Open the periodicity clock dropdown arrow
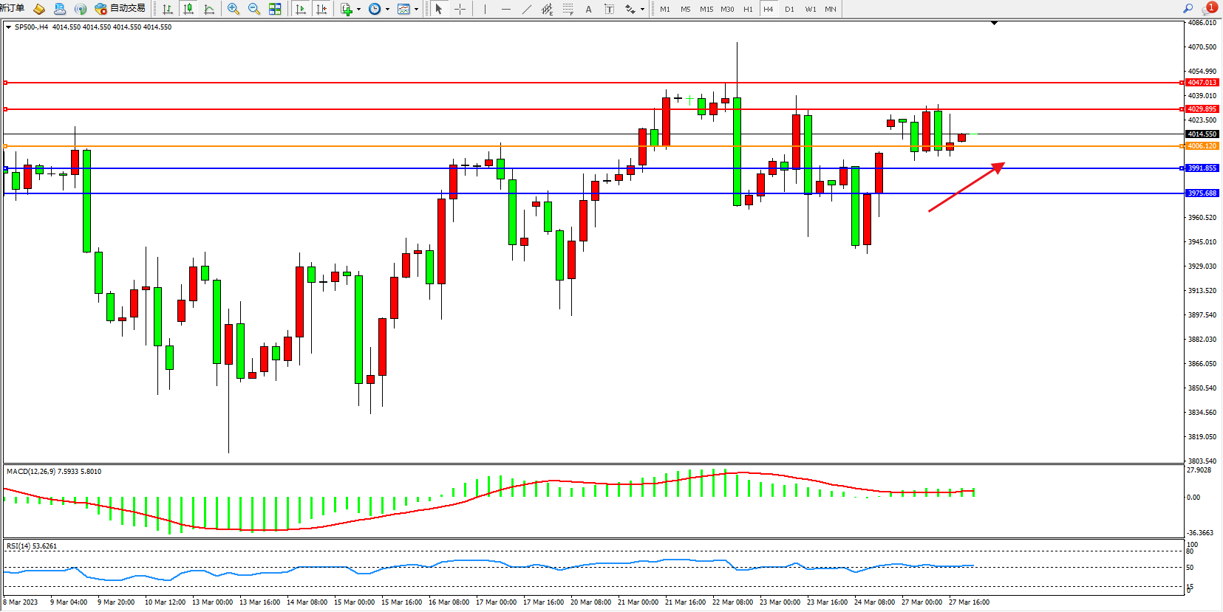The width and height of the screenshot is (1223, 612). (387, 10)
